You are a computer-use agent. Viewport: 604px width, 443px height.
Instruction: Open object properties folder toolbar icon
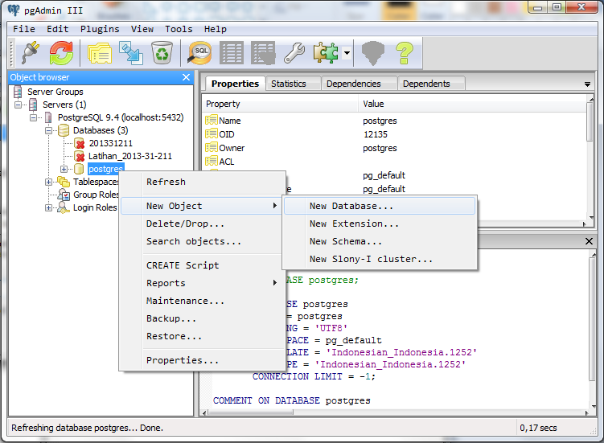[x=100, y=53]
